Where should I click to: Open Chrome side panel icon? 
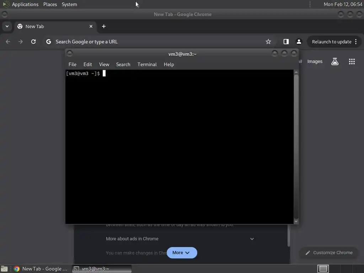pos(286,42)
